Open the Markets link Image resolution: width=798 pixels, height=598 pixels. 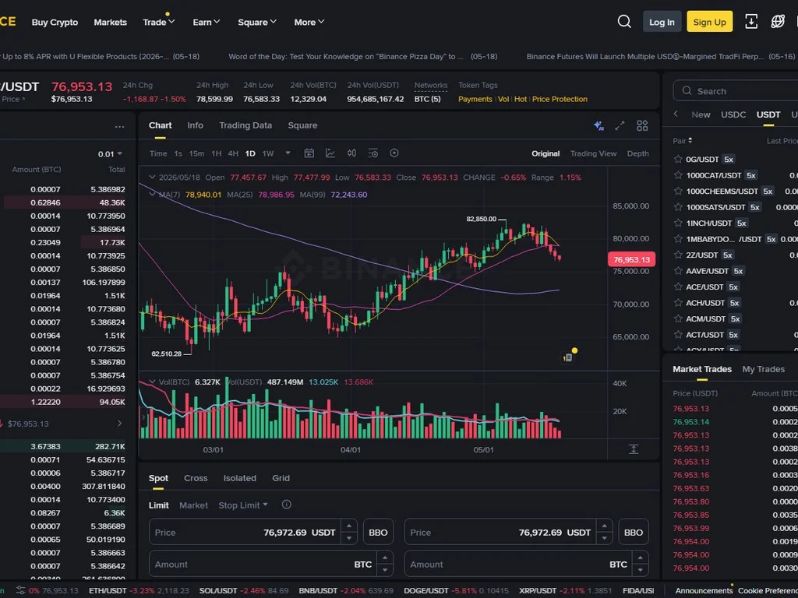(x=110, y=22)
